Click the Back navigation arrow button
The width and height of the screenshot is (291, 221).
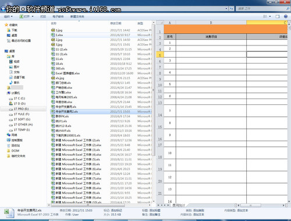3,9
